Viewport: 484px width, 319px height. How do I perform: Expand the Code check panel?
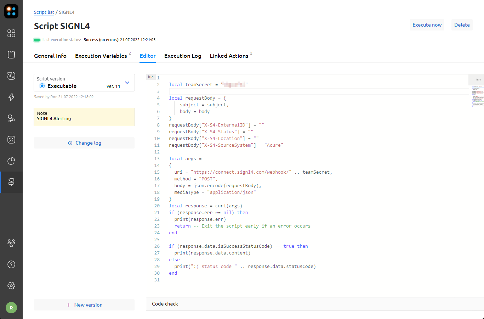tap(315, 304)
